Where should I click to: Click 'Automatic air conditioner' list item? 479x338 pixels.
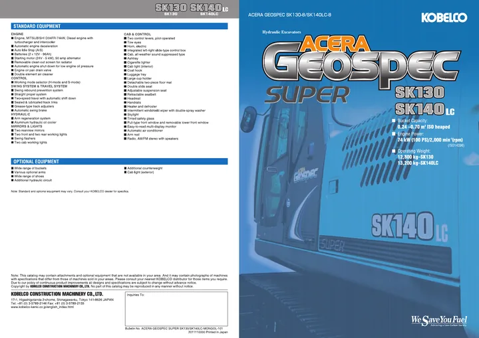tap(145, 131)
